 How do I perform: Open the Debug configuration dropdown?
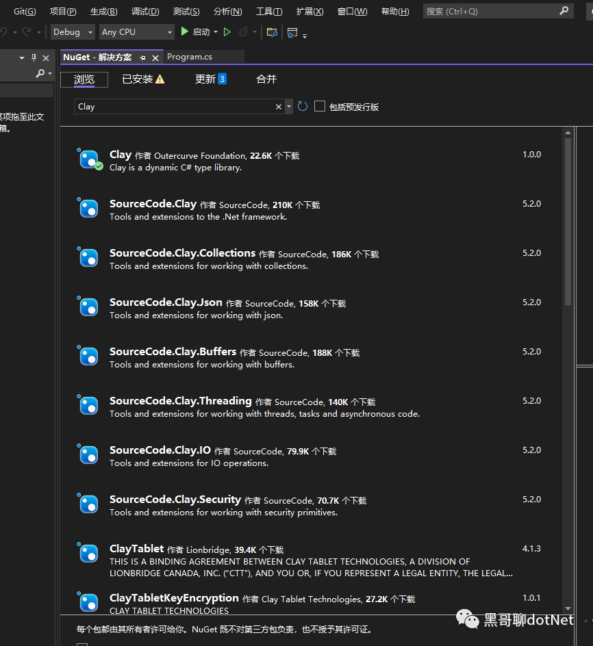73,31
